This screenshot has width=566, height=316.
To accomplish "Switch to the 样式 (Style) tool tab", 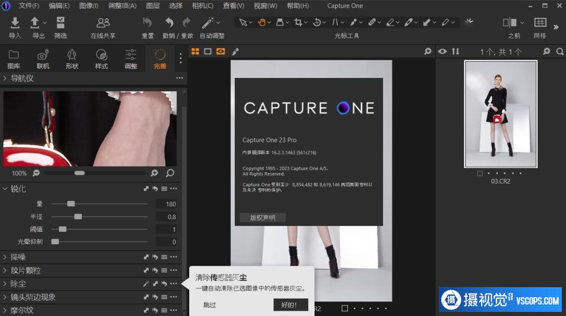I will tap(102, 59).
